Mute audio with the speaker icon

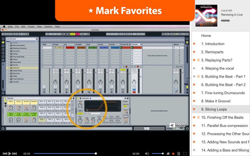point(147,154)
